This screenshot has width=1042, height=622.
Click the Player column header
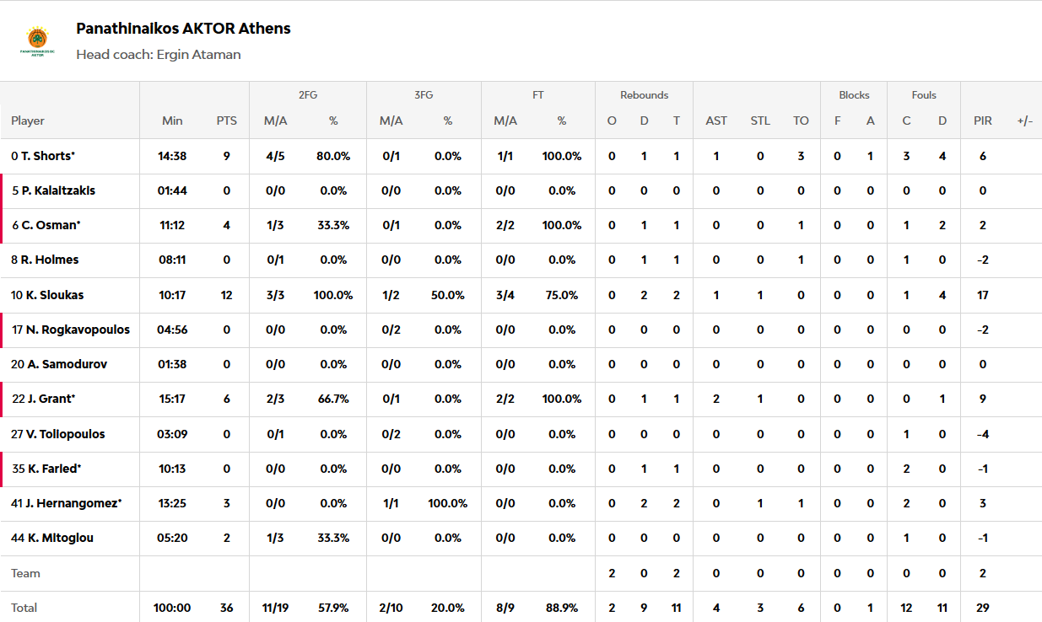28,121
